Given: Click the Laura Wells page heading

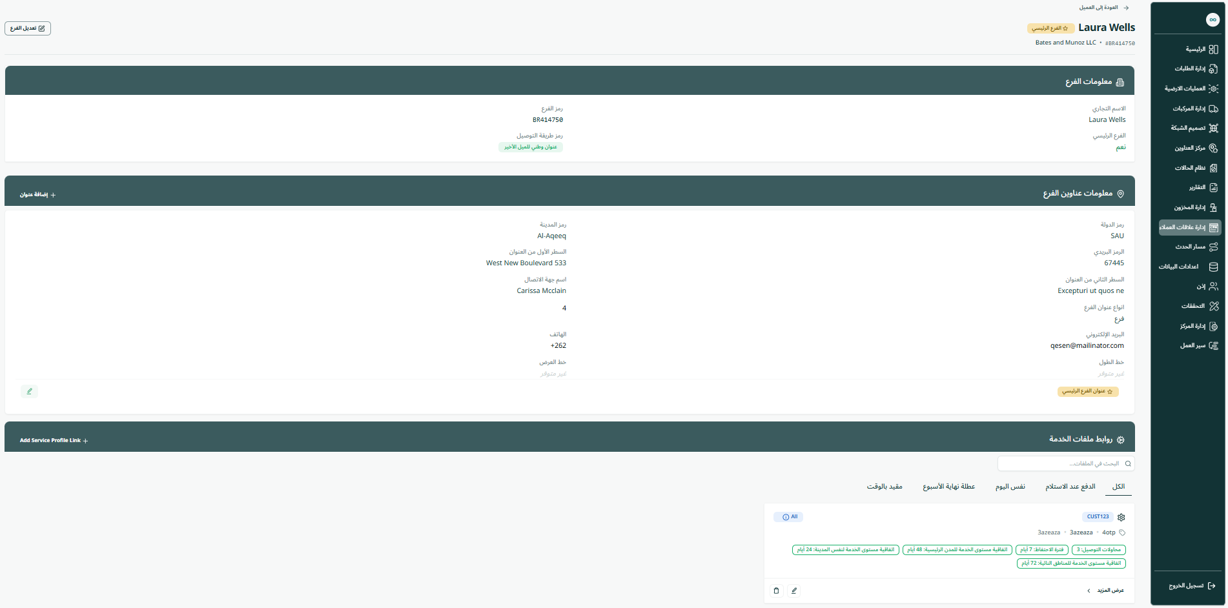Looking at the screenshot, I should [1107, 28].
